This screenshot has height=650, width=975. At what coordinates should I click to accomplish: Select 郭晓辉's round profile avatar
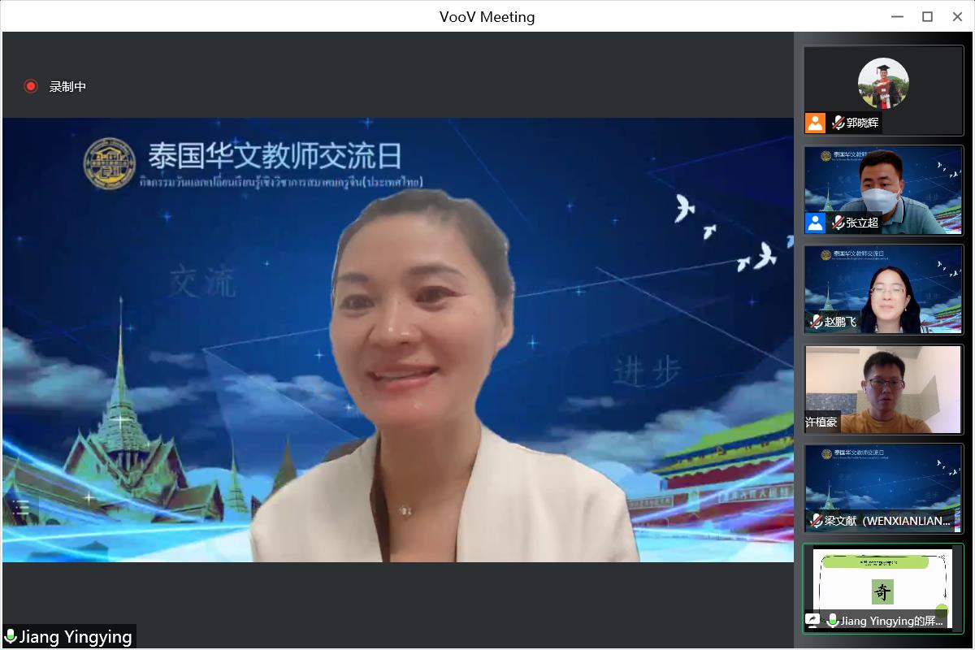point(883,83)
